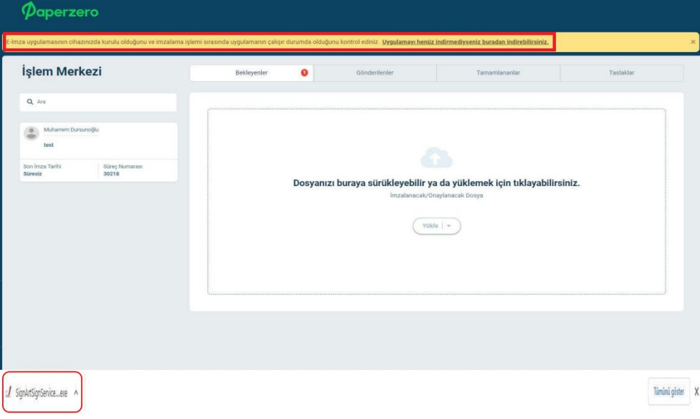Screen dimensions: 700x419
Task: Select the Taslaklar tab
Action: (621, 72)
